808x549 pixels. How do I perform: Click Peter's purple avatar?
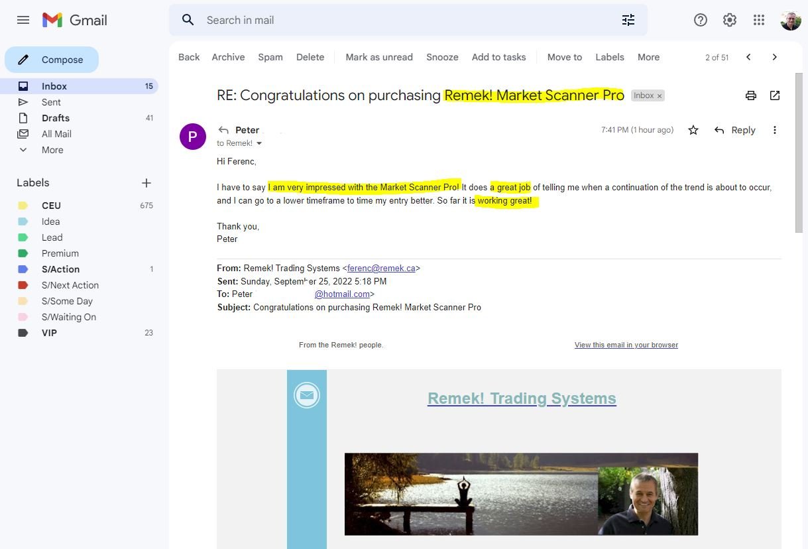tap(193, 137)
